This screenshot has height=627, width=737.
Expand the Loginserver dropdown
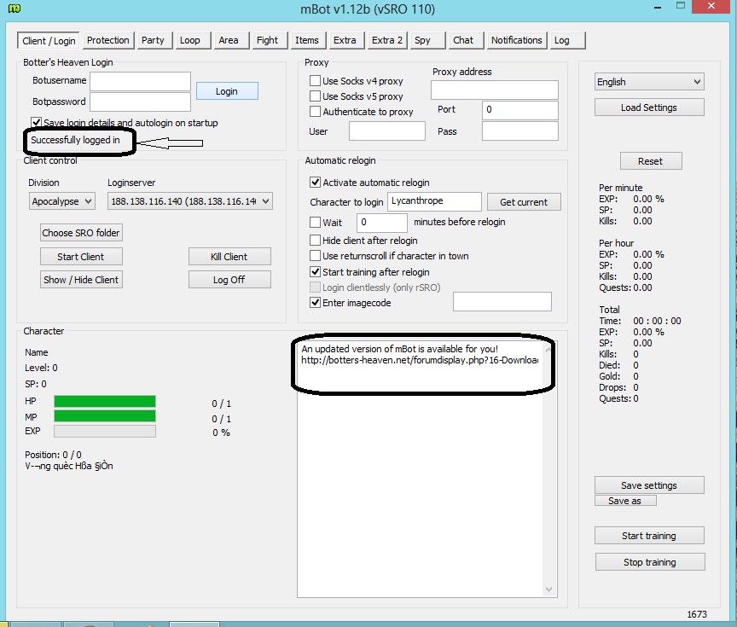[x=190, y=201]
